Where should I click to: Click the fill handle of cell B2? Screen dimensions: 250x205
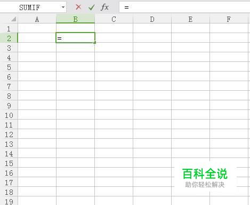tap(95, 43)
